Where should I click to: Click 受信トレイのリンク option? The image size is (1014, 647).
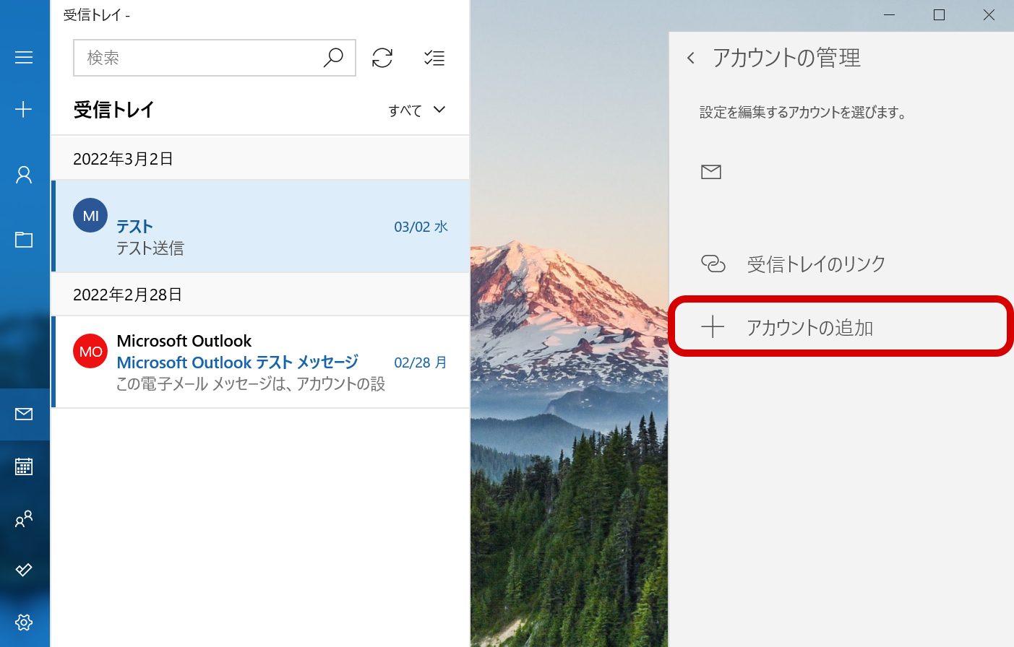[815, 264]
